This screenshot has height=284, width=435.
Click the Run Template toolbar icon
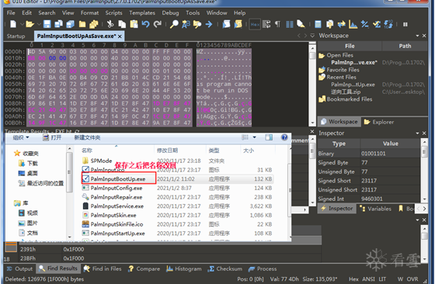pos(238,24)
